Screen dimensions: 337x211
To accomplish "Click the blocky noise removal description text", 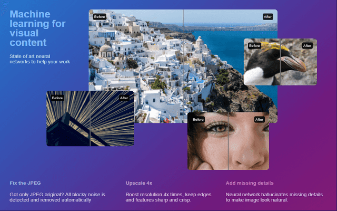I will click(57, 197).
